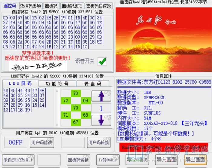Screen dimensions: 212x168
Task: Click the 伺服版本 SA4SA0-STD-318 line
Action: tap(162, 123)
